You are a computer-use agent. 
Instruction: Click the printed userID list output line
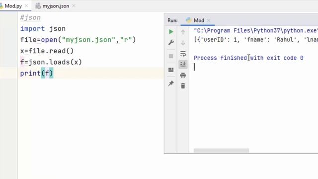coord(256,40)
